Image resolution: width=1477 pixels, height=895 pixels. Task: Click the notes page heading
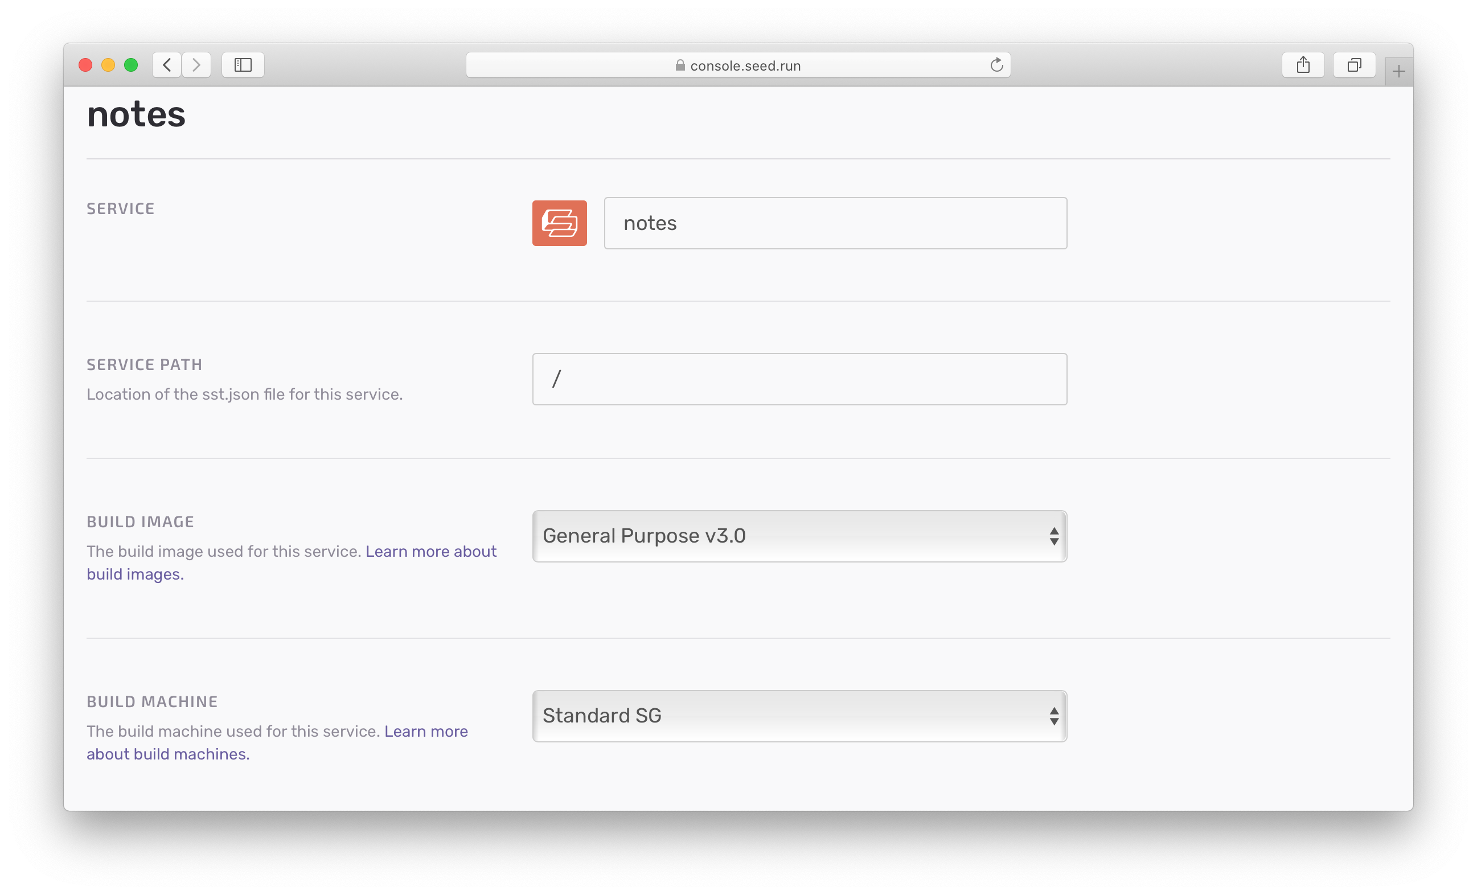tap(136, 114)
